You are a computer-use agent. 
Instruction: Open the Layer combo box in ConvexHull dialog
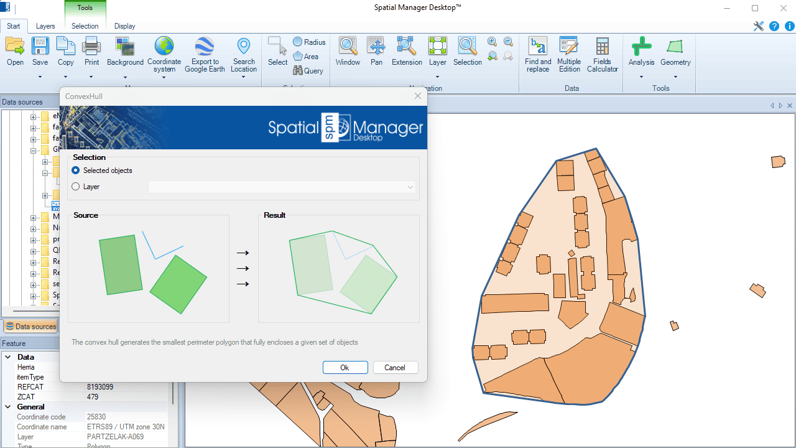tap(282, 187)
